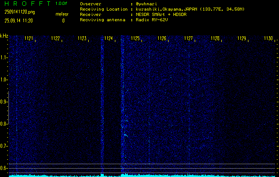Screen dimensions: 279x177
Task: Click the 1127 time marker
Action: 189,38
